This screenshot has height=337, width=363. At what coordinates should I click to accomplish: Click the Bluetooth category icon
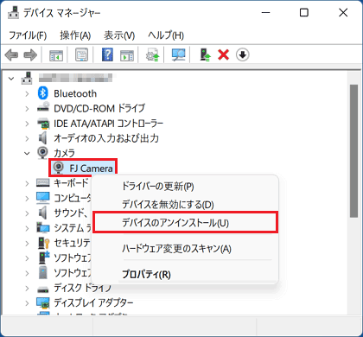pos(43,93)
